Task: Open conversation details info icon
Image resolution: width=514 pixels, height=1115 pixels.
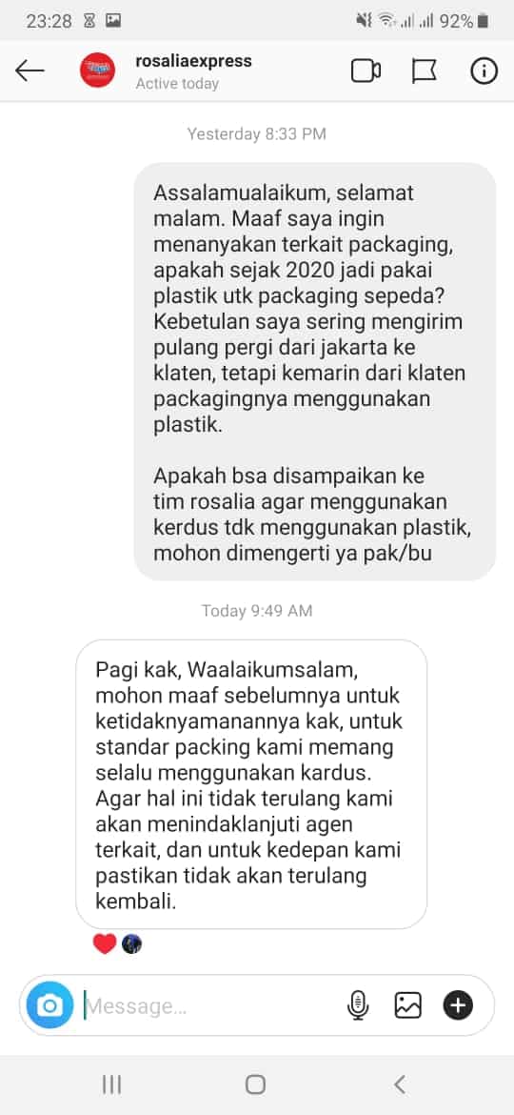Action: click(x=484, y=71)
